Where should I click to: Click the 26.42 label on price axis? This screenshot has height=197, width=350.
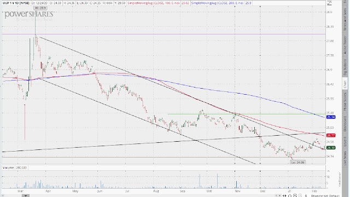[330, 84]
